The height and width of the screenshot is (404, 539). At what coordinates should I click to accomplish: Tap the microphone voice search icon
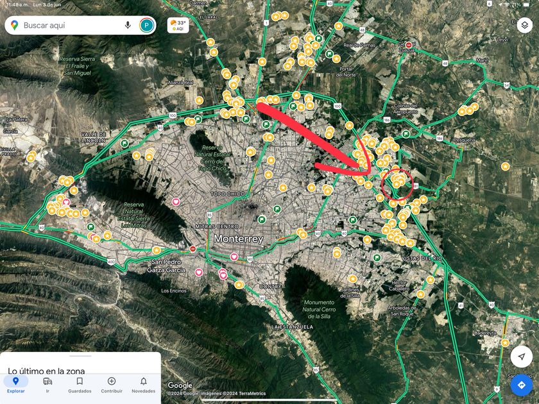pyautogui.click(x=128, y=25)
